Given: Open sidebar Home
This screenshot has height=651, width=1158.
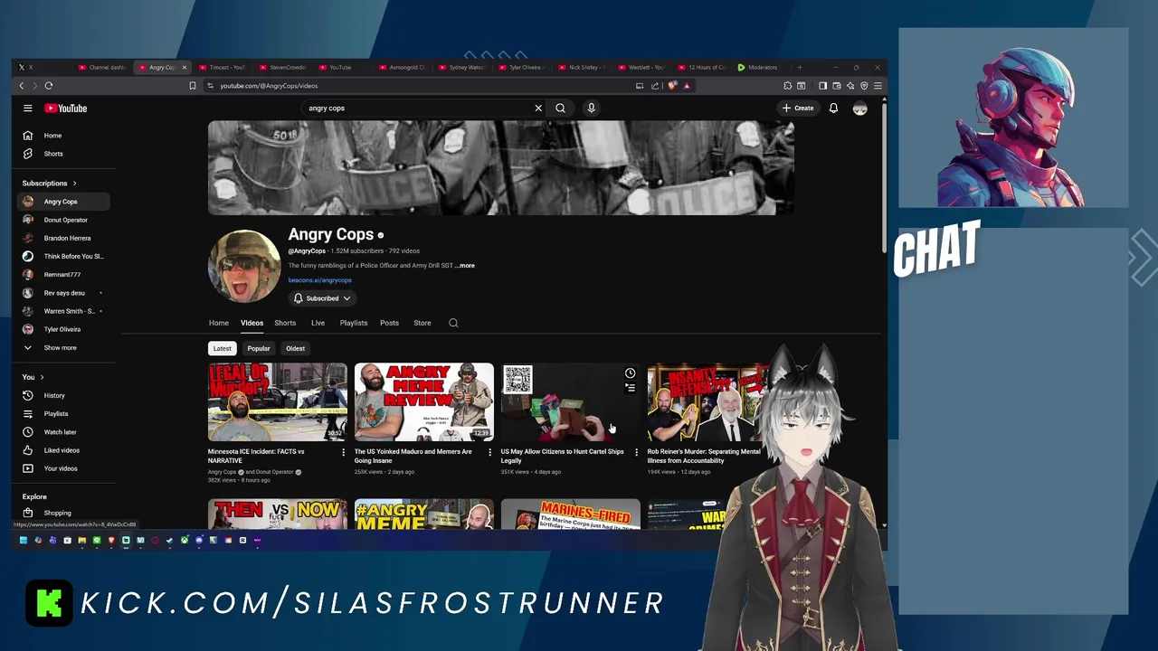Looking at the screenshot, I should (63, 136).
